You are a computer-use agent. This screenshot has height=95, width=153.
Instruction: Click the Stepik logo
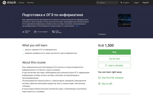tap(9, 3)
